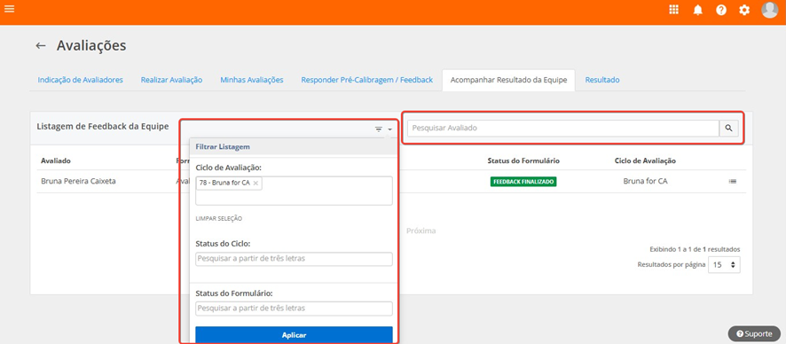
Task: Open the Resultado tab
Action: point(602,80)
